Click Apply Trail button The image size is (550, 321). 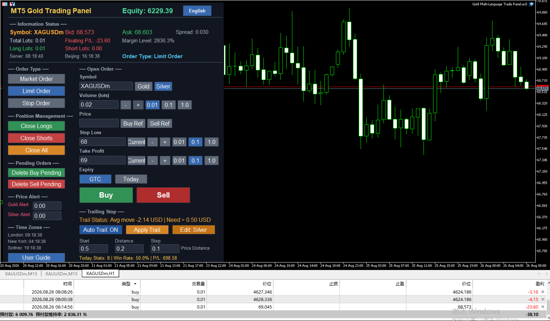[147, 230]
